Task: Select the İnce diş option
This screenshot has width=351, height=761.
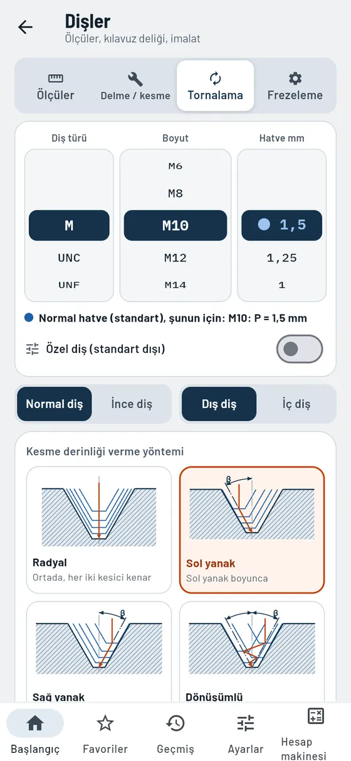Action: tap(132, 404)
